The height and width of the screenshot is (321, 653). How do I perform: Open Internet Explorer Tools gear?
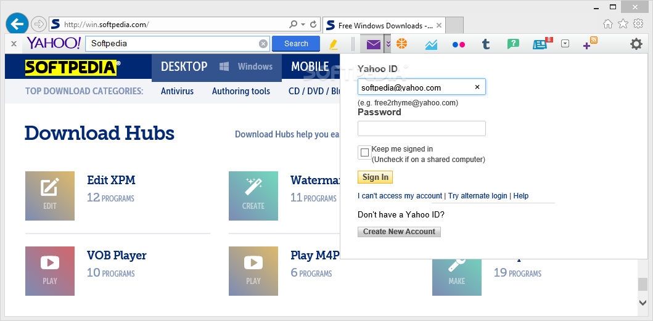[x=638, y=24]
